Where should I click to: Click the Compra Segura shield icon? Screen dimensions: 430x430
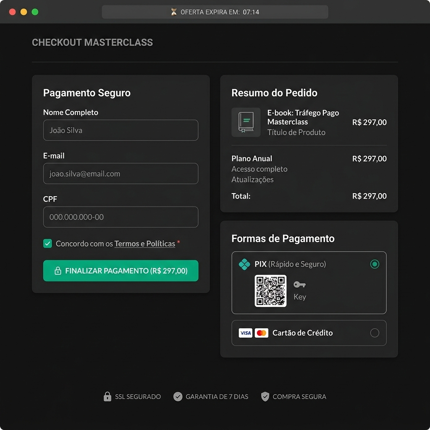tap(265, 396)
